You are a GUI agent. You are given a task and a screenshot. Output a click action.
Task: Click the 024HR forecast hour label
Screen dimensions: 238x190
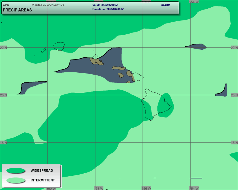[x=165, y=5]
